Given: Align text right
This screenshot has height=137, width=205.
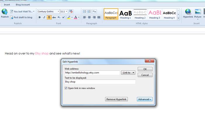Looking at the screenshot, I should [x=94, y=17].
